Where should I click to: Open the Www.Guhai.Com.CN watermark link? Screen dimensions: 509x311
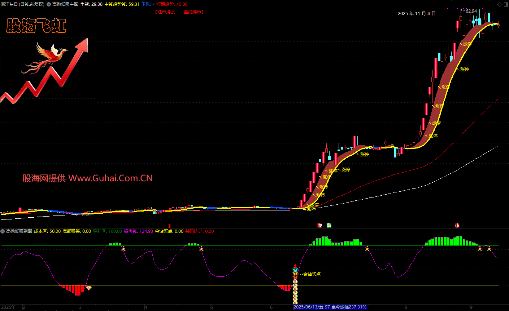(110, 178)
